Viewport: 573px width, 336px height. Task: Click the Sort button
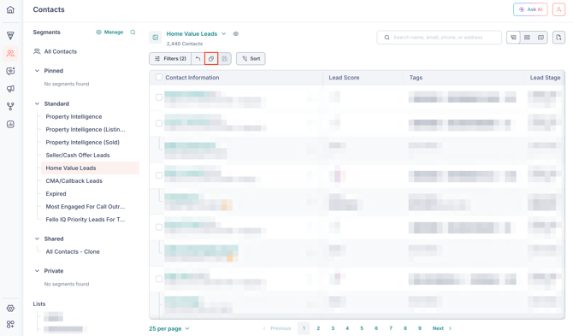[x=251, y=58]
